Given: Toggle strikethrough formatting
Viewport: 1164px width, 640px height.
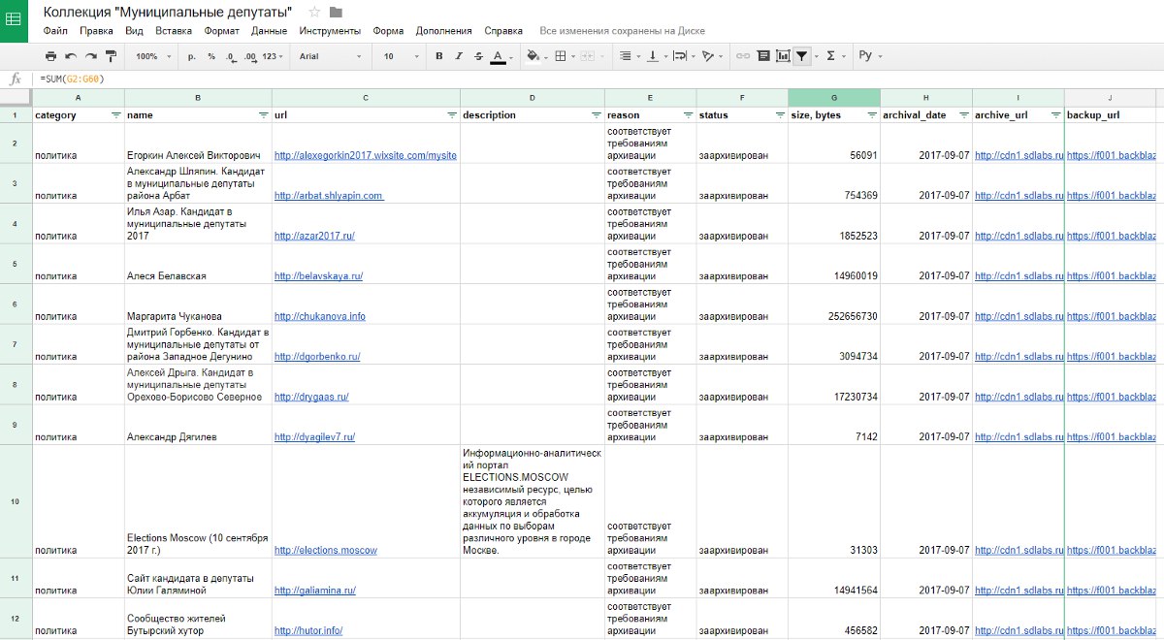Looking at the screenshot, I should (478, 56).
